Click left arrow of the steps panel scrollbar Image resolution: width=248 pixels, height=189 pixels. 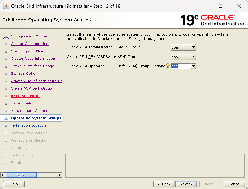coord(3,175)
